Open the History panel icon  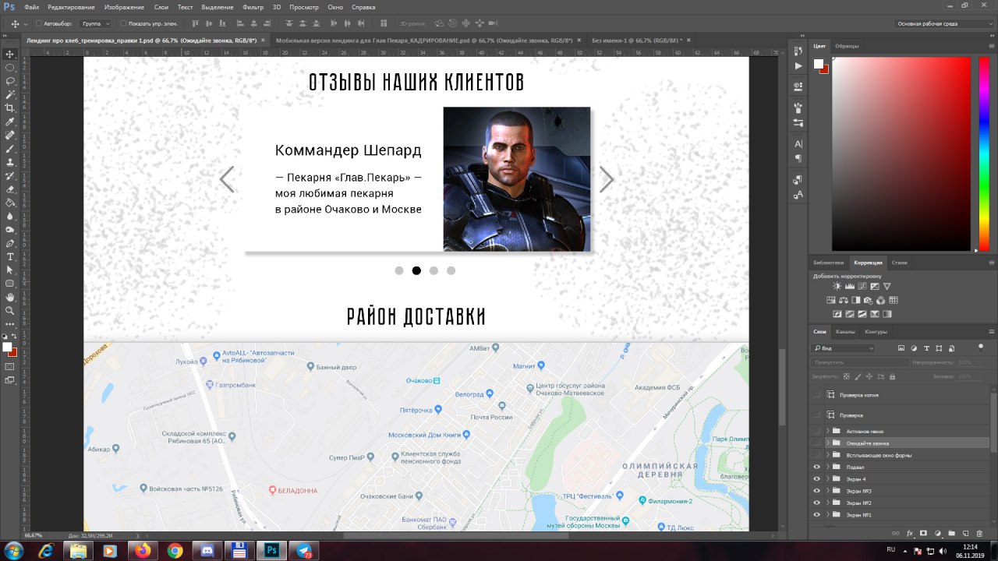click(798, 51)
